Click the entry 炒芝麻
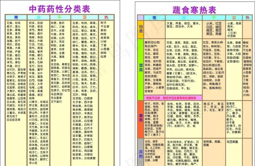This screenshot has width=255, height=166. coord(231,36)
